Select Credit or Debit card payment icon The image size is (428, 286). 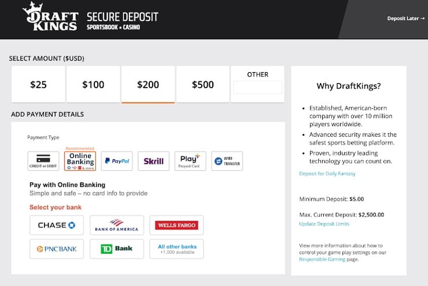tap(43, 161)
